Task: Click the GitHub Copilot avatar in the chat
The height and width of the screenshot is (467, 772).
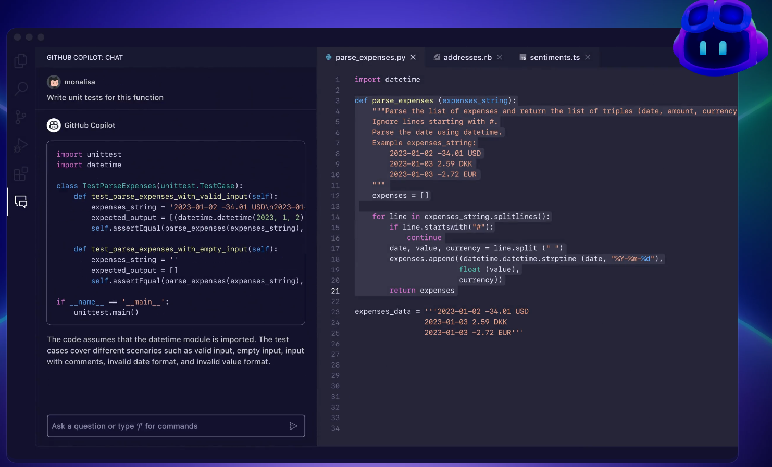Action: tap(54, 125)
